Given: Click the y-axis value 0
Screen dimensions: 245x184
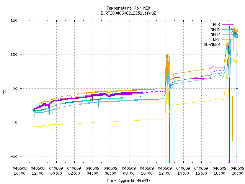Looking at the screenshot, I should click(x=16, y=122).
